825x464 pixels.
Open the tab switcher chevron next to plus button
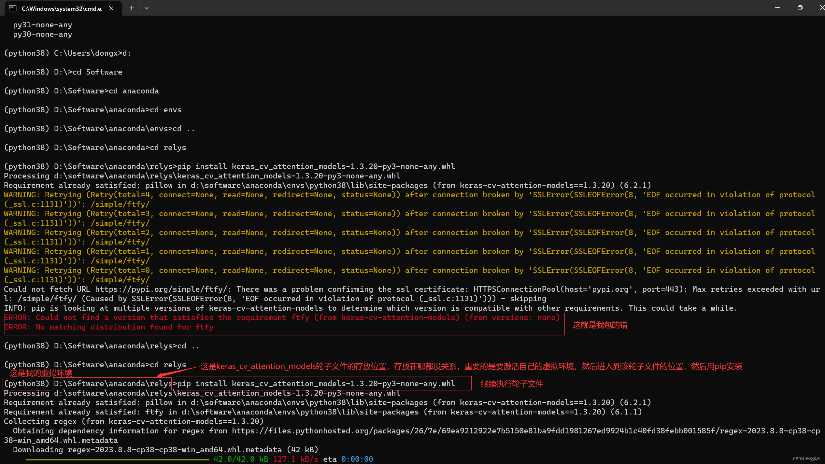[146, 8]
